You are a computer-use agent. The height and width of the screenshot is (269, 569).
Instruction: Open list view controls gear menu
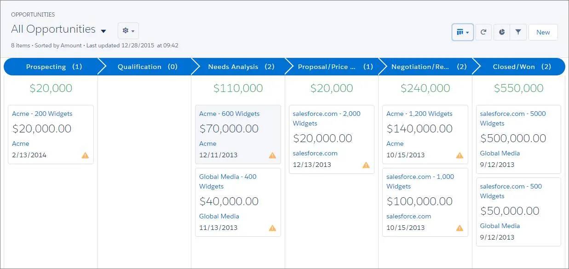[128, 31]
